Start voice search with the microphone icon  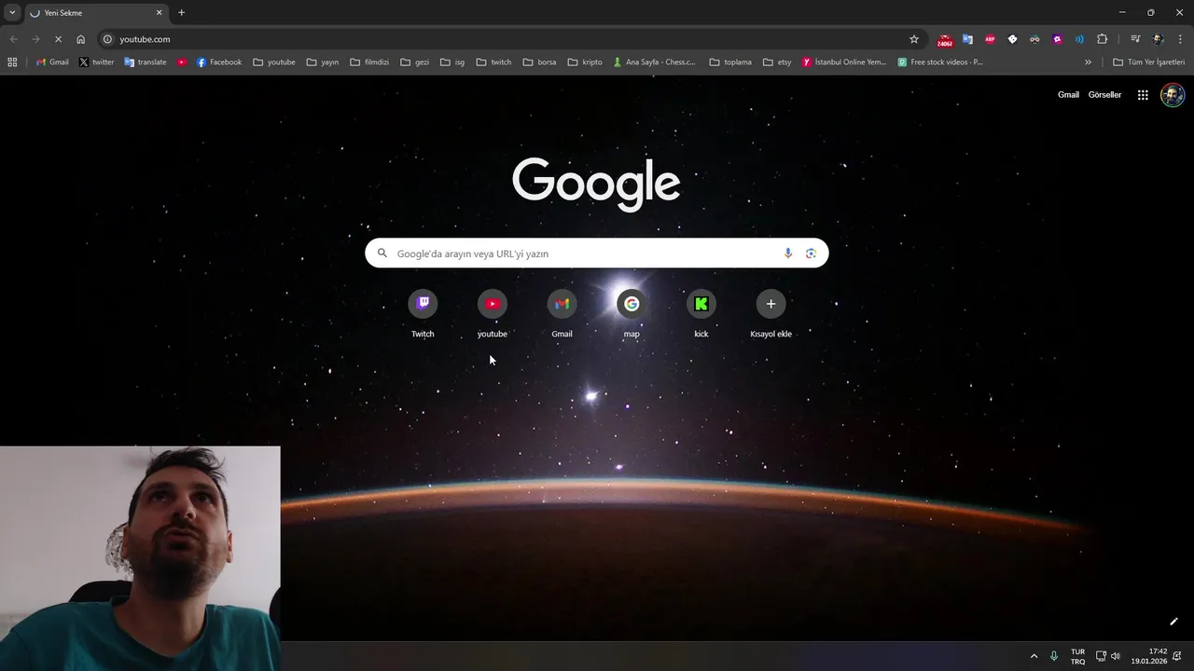pos(788,253)
